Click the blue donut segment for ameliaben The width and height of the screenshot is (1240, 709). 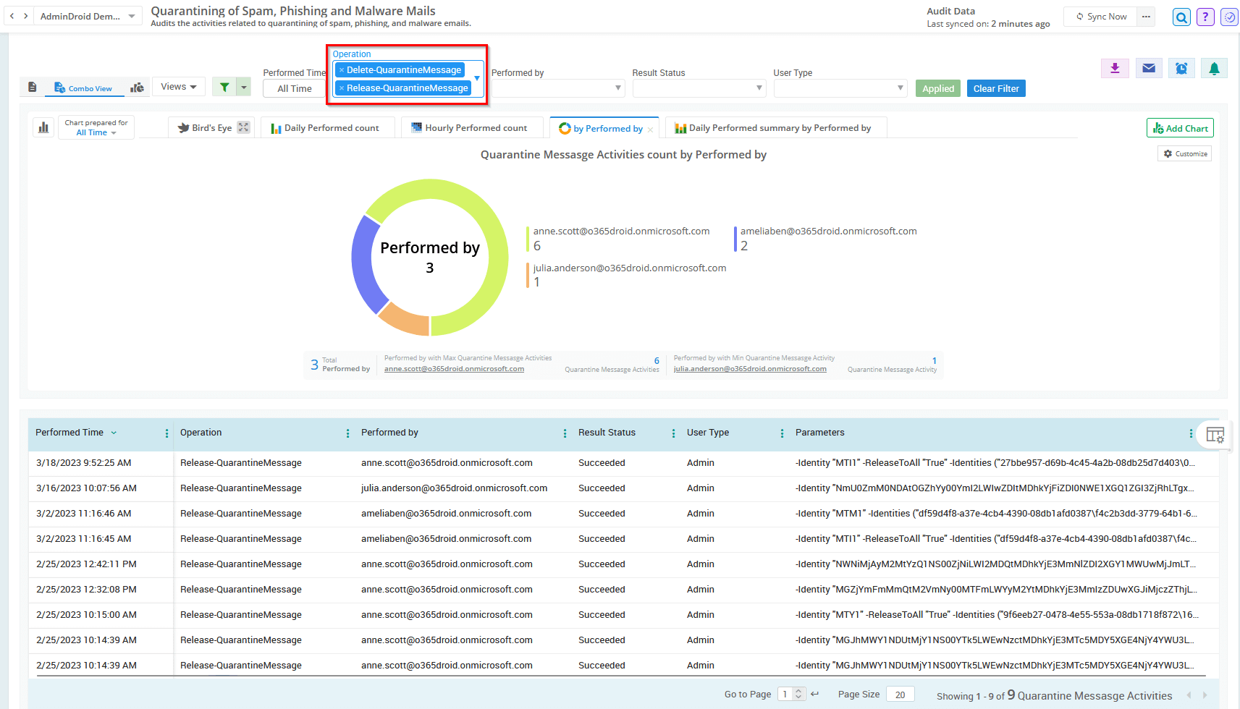[x=363, y=265]
